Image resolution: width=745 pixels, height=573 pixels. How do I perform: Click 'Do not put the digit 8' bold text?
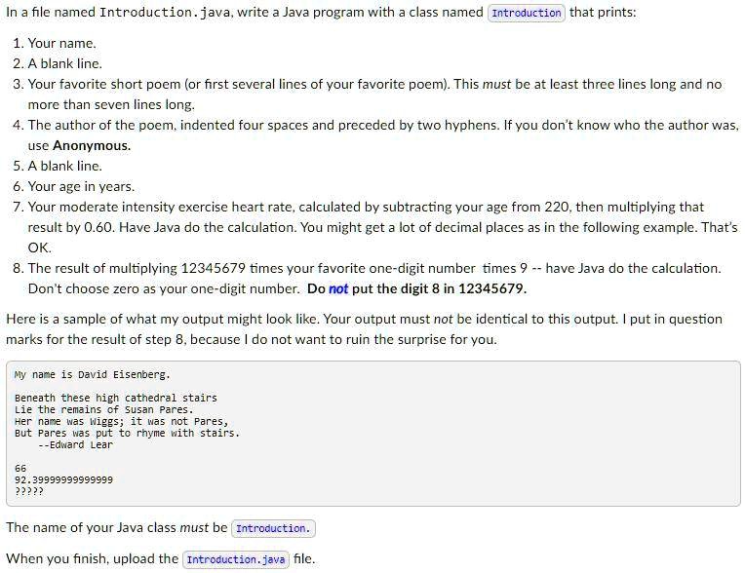[x=416, y=288]
